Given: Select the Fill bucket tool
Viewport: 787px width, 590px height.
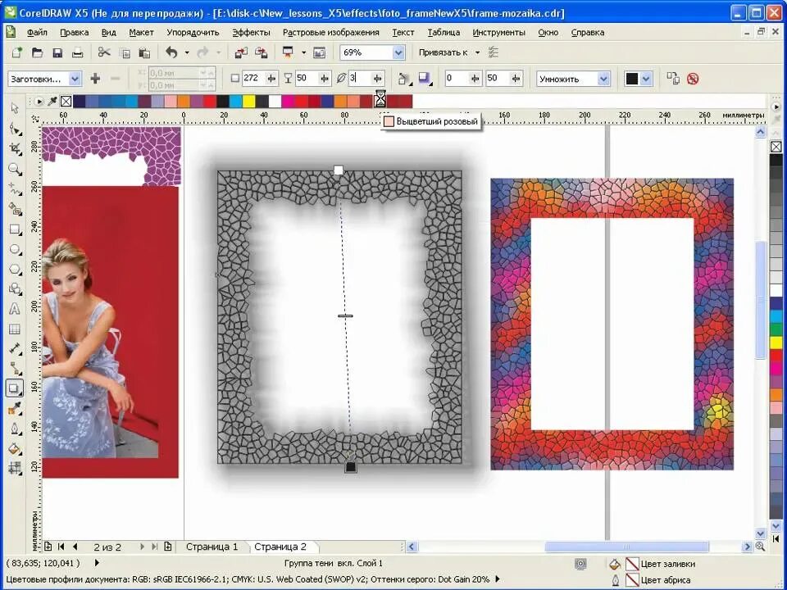Looking at the screenshot, I should pyautogui.click(x=15, y=449).
